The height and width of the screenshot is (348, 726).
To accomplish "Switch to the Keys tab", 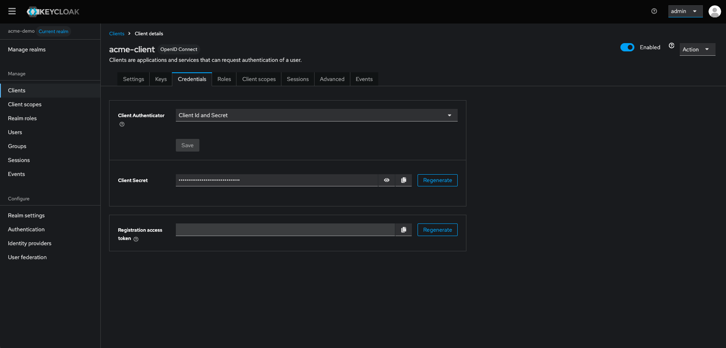I will [x=161, y=79].
